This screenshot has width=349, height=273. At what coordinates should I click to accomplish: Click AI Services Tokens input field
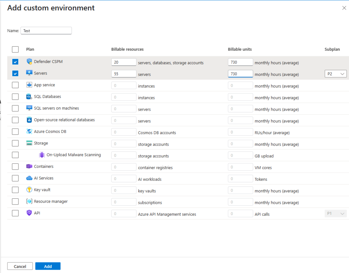coord(240,178)
